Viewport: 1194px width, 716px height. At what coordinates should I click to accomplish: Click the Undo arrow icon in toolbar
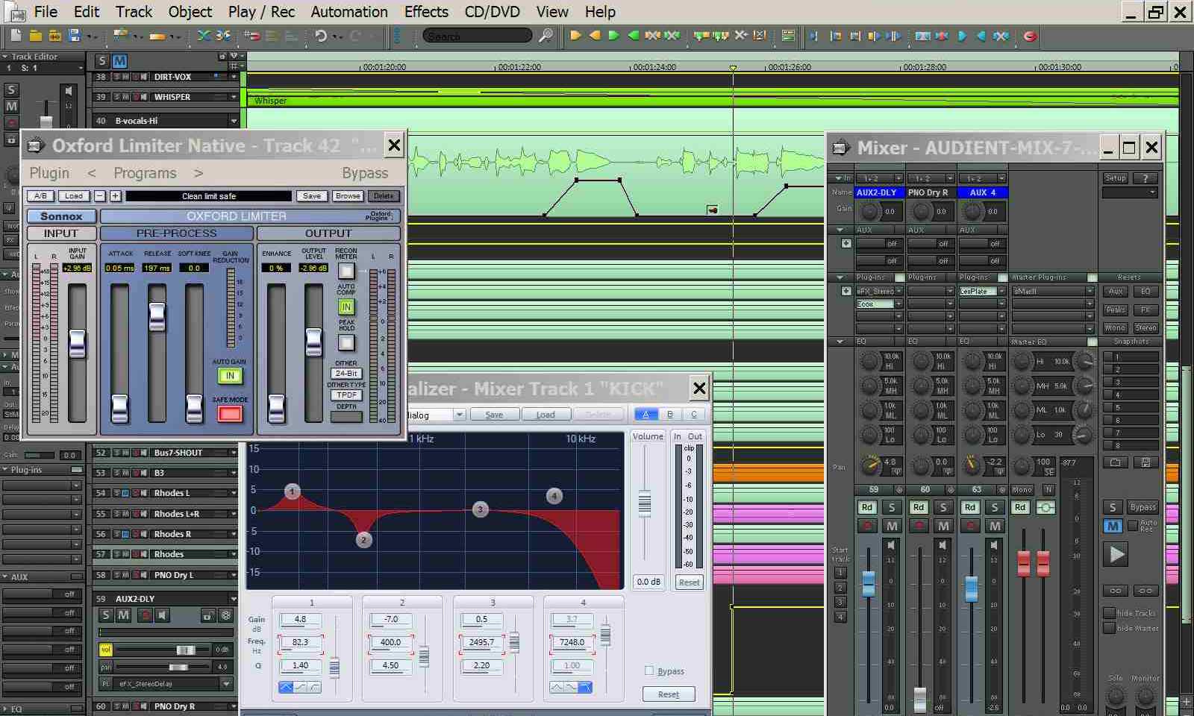tap(321, 35)
